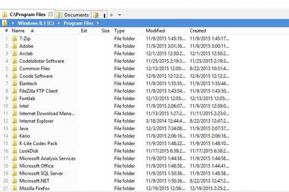Select the Mozilla Firefox folder icon
Screen dimensions: 289x192
click(x=15, y=188)
